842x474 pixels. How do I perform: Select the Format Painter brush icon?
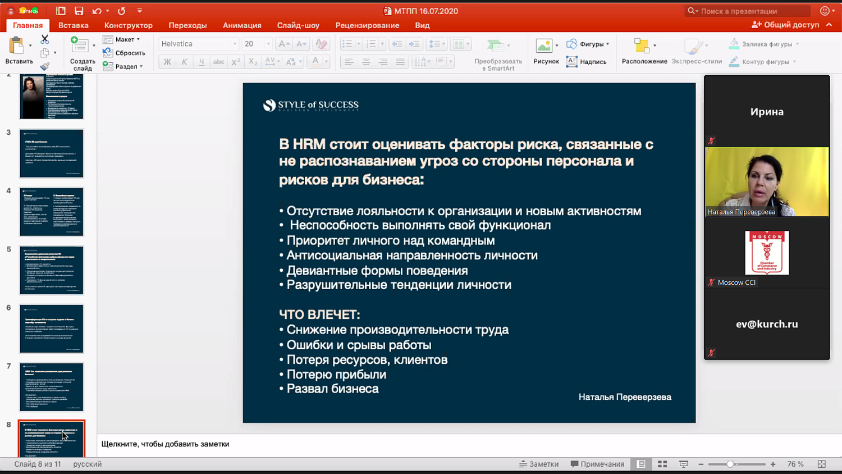(x=45, y=66)
